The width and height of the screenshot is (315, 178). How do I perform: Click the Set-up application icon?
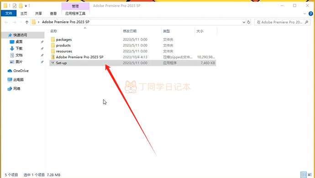[53, 63]
